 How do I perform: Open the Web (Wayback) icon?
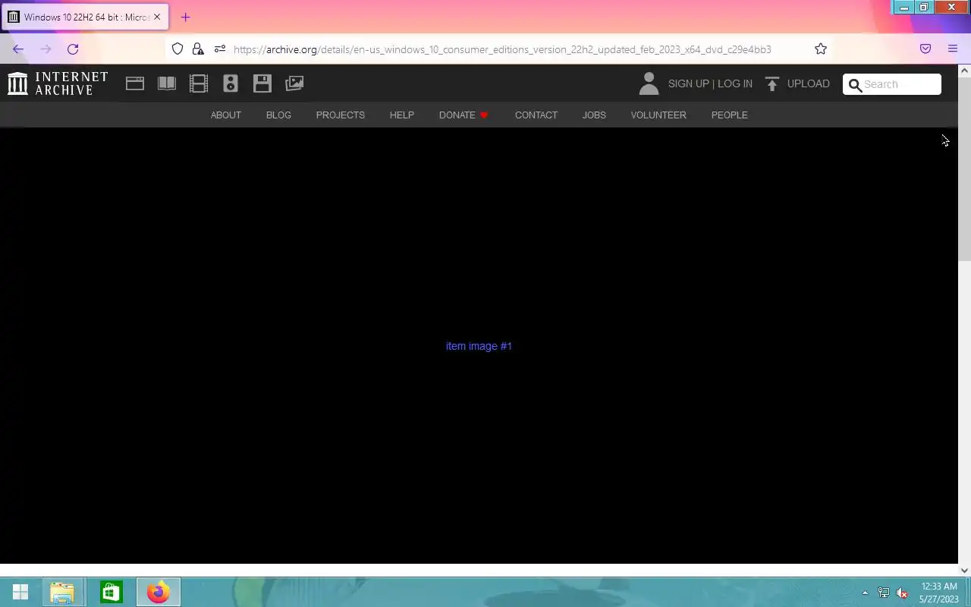(135, 83)
